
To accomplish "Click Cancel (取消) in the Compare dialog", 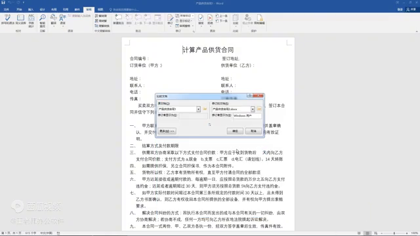I will click(x=253, y=131).
